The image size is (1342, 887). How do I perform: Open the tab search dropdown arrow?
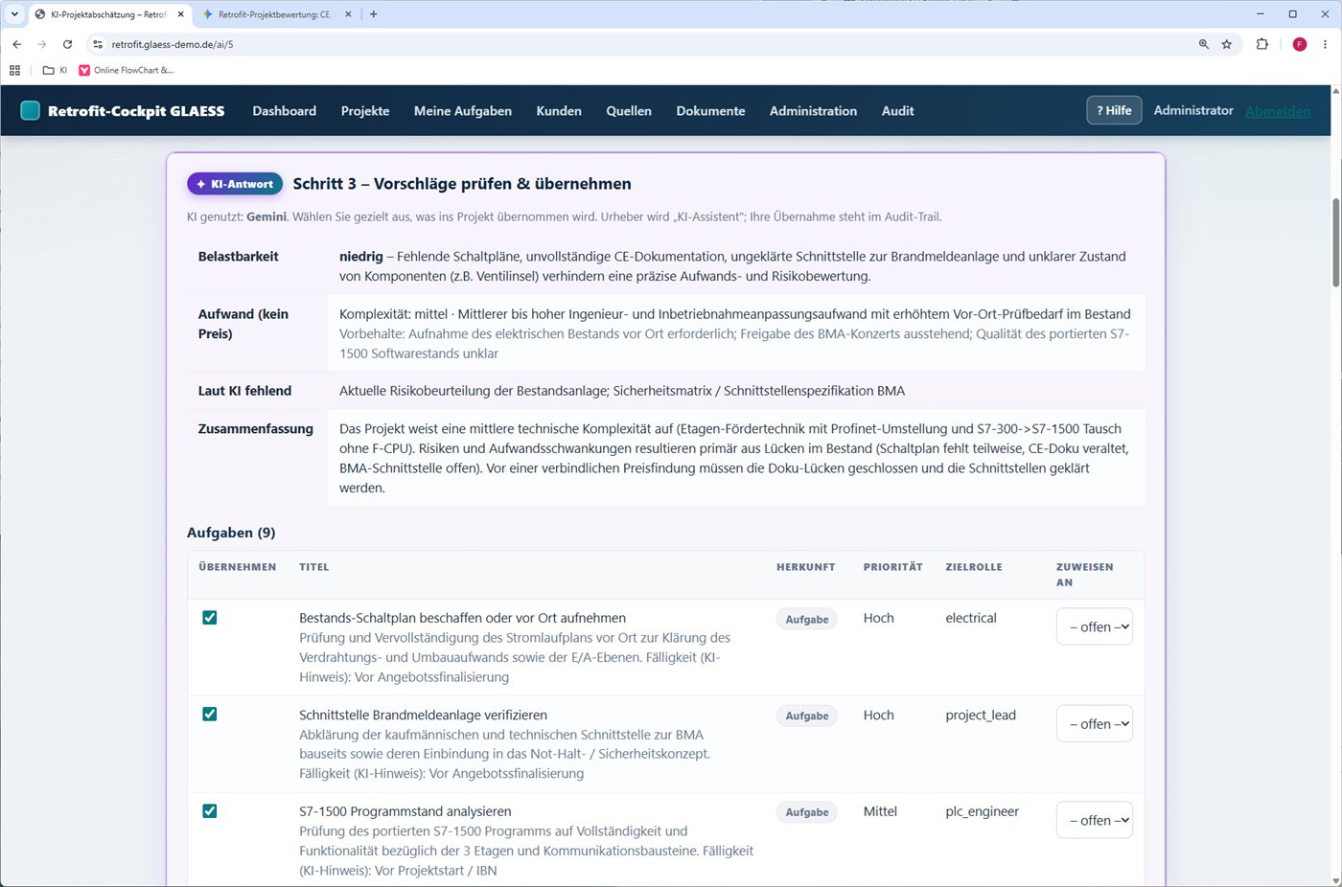click(x=14, y=14)
